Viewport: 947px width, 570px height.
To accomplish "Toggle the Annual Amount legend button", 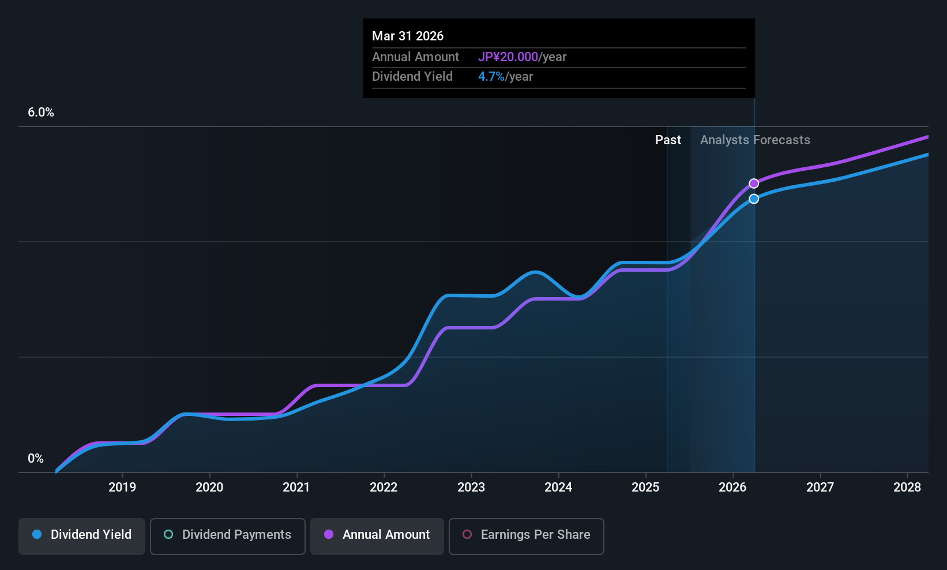I will point(377,536).
